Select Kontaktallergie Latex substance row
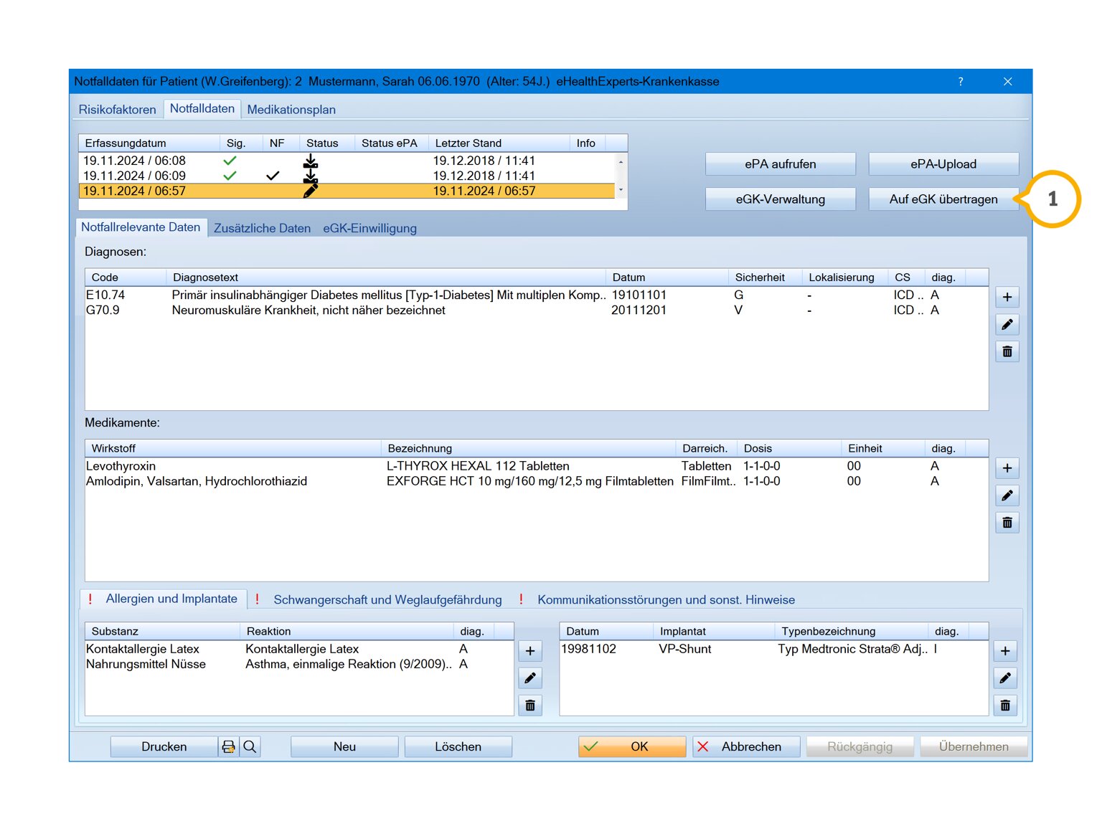1102x831 pixels. [299, 649]
